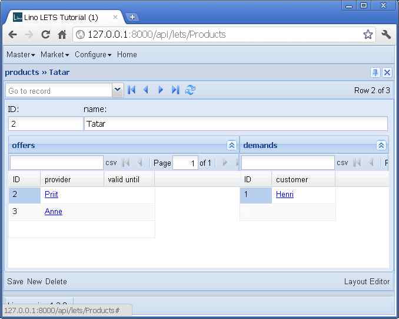Click the Delete button

tap(56, 281)
